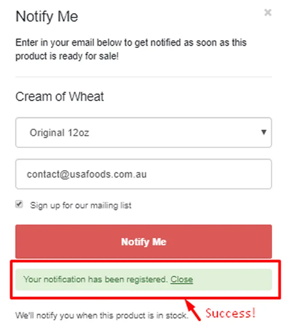Close the Notify Me dialog with the X
290x328 pixels.
coord(268,13)
